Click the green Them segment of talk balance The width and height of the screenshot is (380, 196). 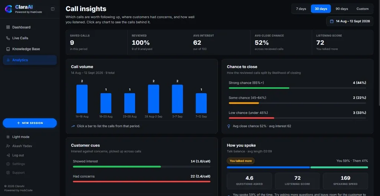point(339,167)
